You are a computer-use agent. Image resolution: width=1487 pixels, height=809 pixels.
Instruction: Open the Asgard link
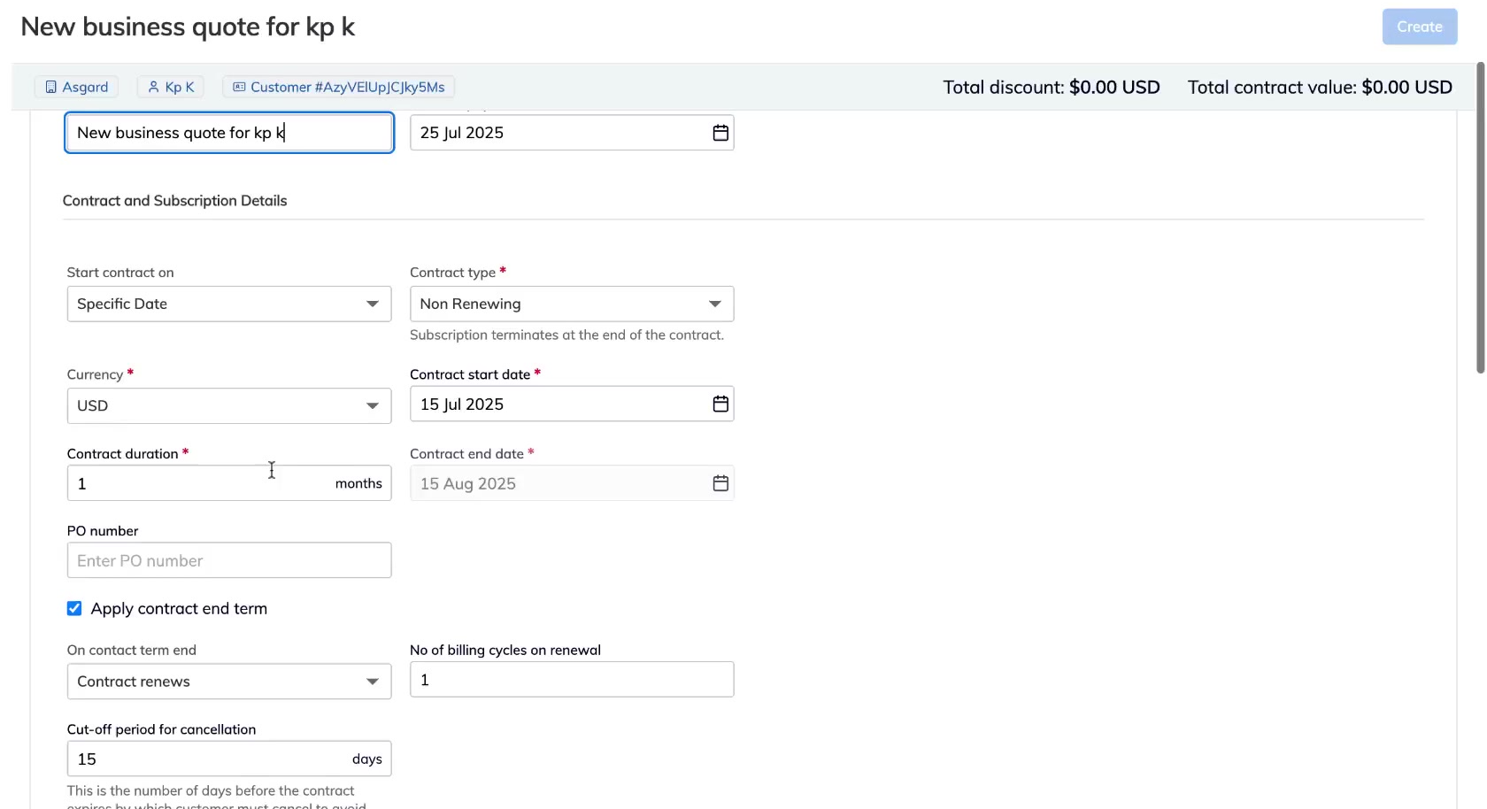85,87
